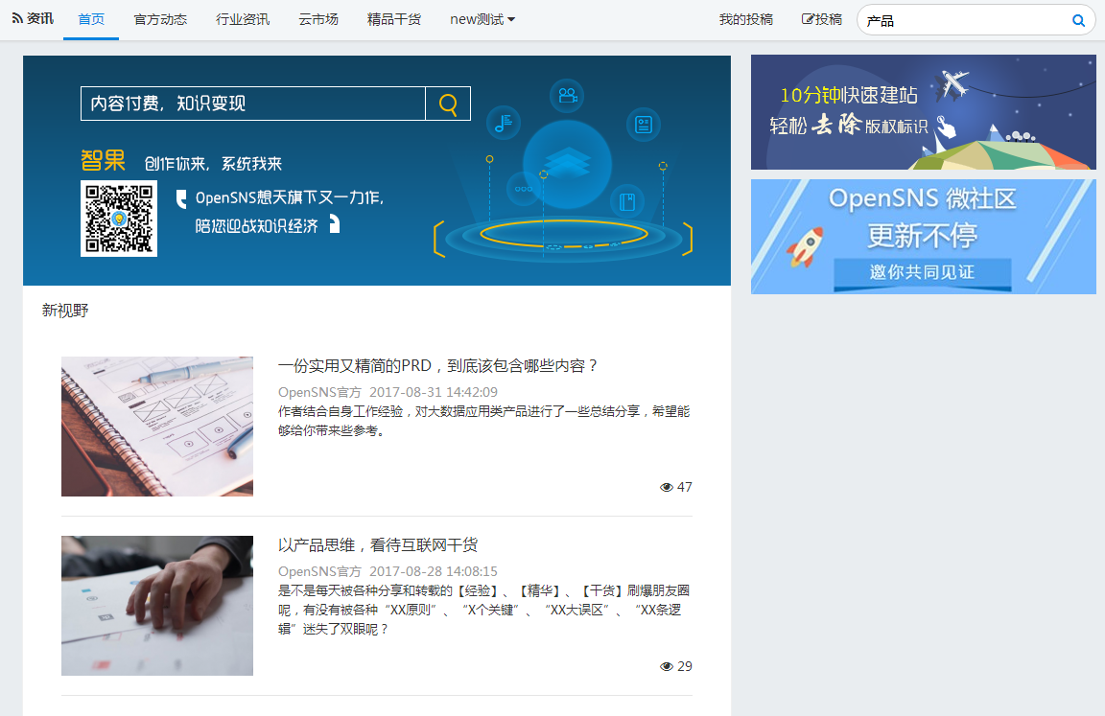Open 精品干货 category
1105x716 pixels.
coord(394,20)
